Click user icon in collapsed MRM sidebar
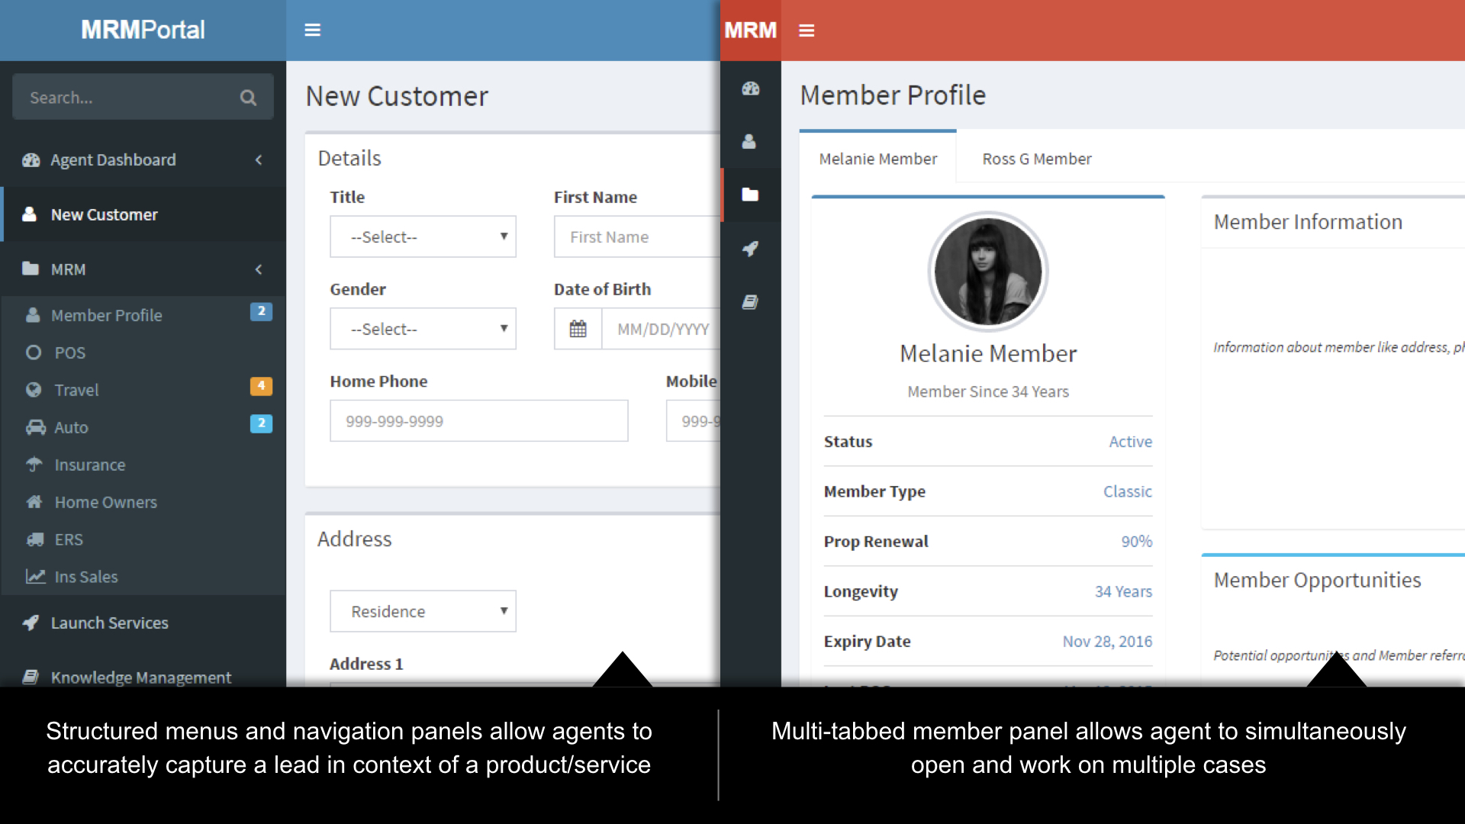Screen dimensions: 1465x824 tap(749, 142)
